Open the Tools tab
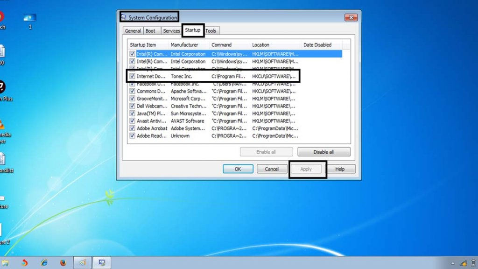Screen dimensions: 478x269 [211, 31]
